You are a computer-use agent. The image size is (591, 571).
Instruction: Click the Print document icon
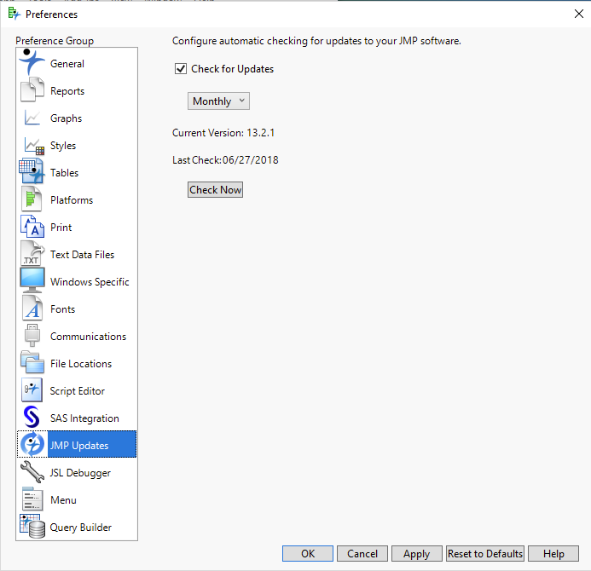[x=32, y=227]
